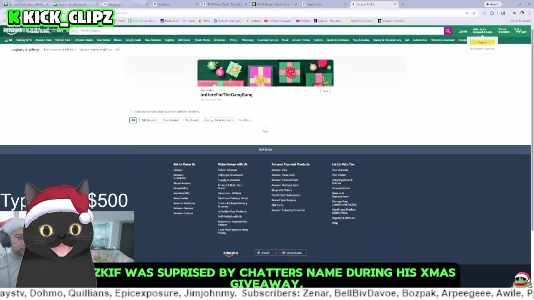Click the list title ImHereForTheGangBang
This screenshot has width=534, height=300.
tap(226, 95)
